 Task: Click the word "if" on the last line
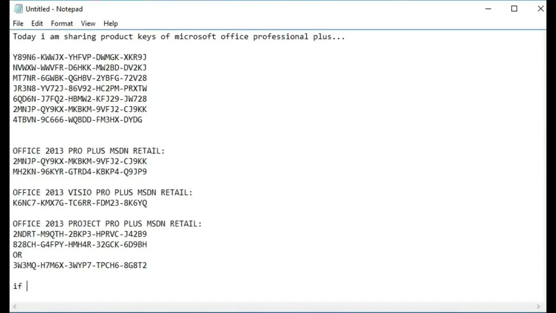pyautogui.click(x=17, y=286)
